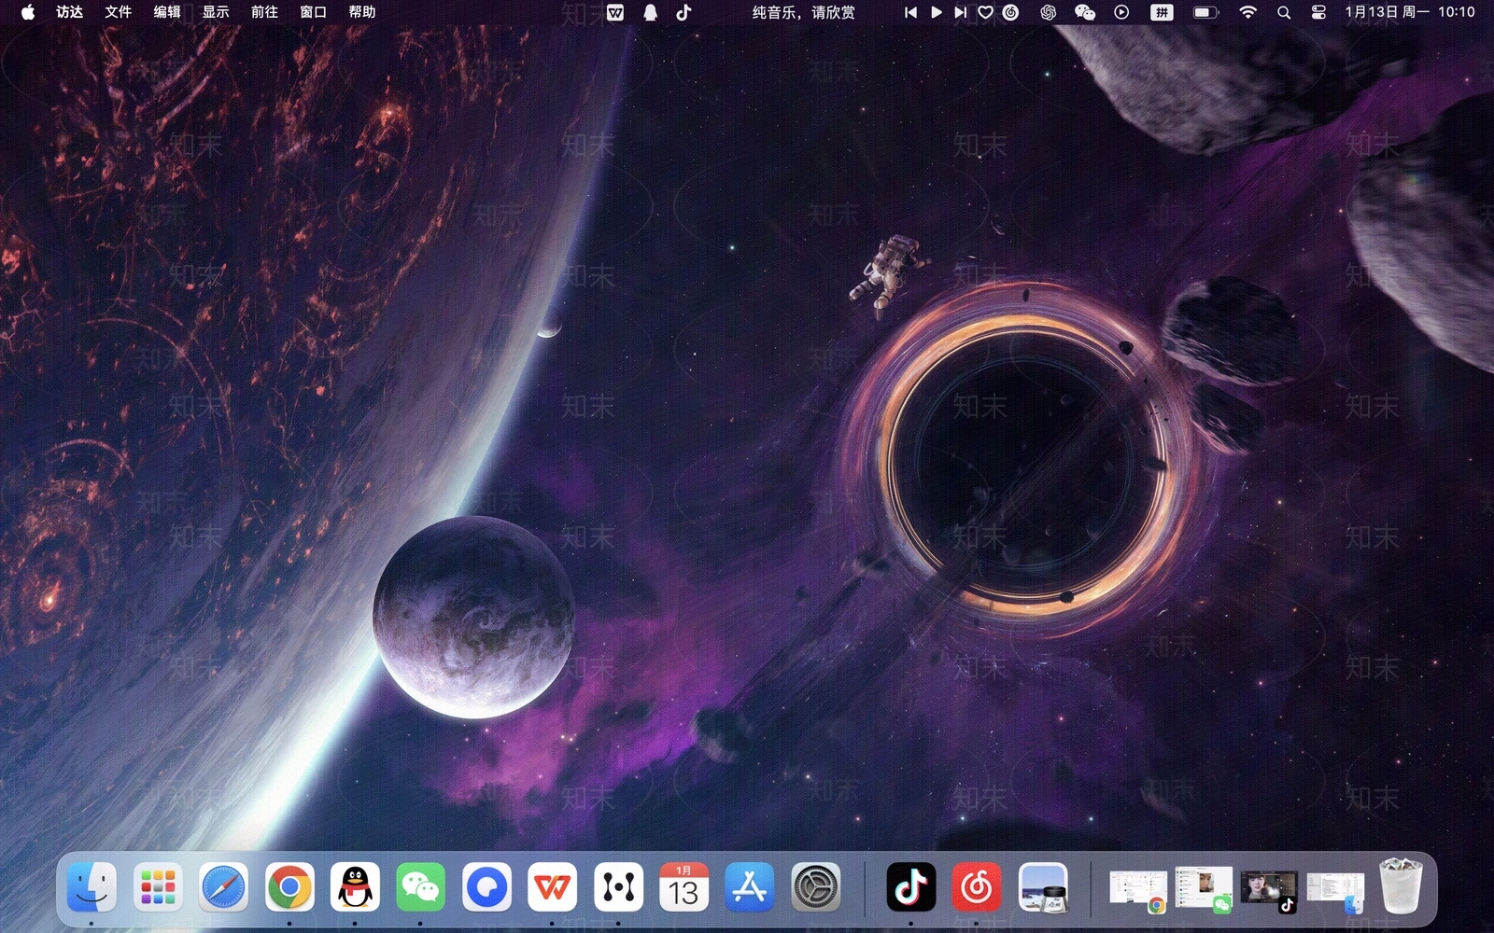Open Safari from the Dock
This screenshot has height=933, width=1494.
(x=222, y=888)
